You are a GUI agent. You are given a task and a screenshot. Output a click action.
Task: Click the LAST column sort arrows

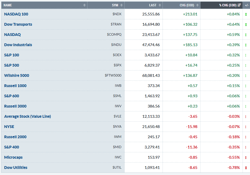(x=160, y=5)
